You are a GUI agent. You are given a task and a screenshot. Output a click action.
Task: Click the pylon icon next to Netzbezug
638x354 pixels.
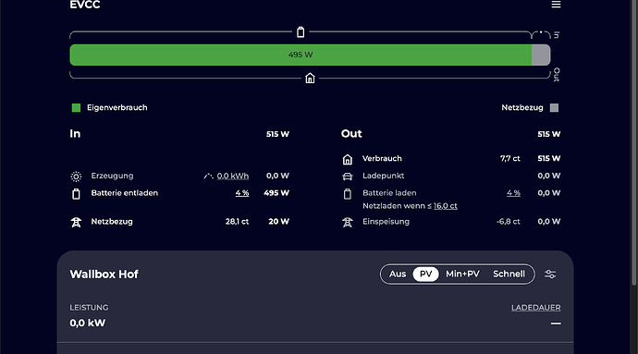76,222
